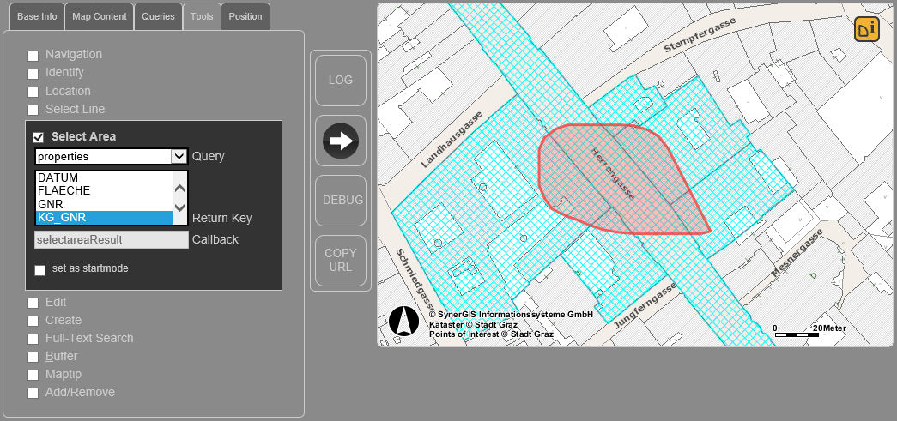The height and width of the screenshot is (421, 897).
Task: Click Points of Interest copyright text
Action: click(x=491, y=334)
